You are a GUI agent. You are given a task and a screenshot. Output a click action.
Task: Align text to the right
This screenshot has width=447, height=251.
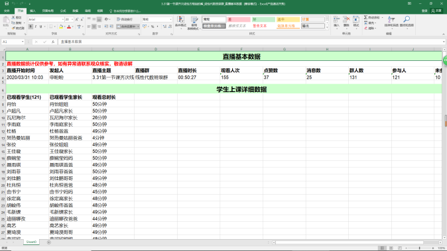click(x=99, y=26)
